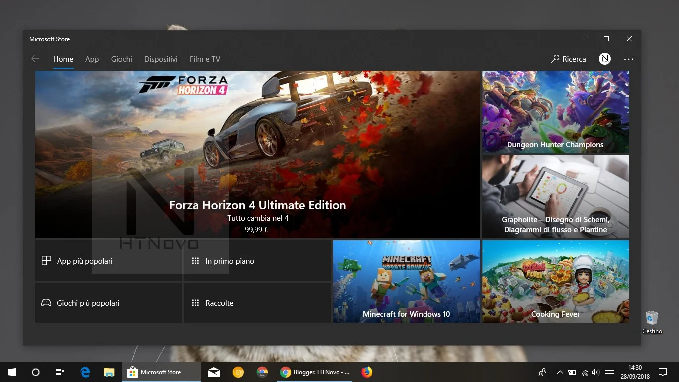The image size is (679, 382).
Task: Click the Forza Horizon 4 price 99,99 €
Action: coord(256,230)
